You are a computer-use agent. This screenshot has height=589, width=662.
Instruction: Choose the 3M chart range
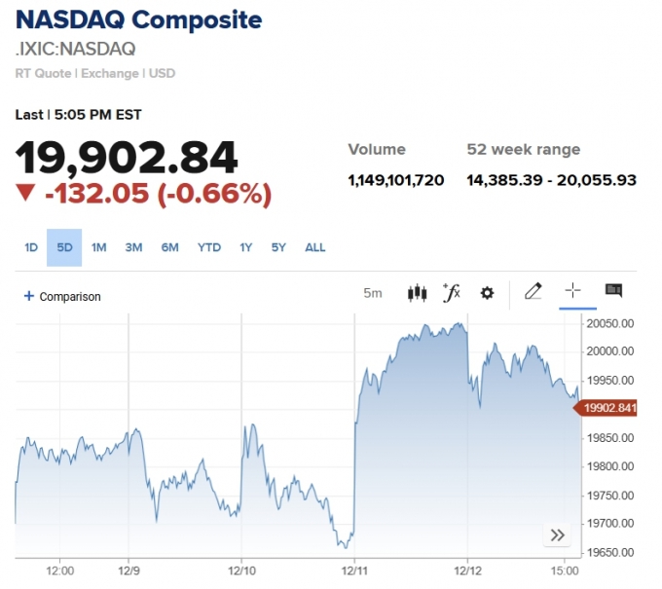click(133, 247)
